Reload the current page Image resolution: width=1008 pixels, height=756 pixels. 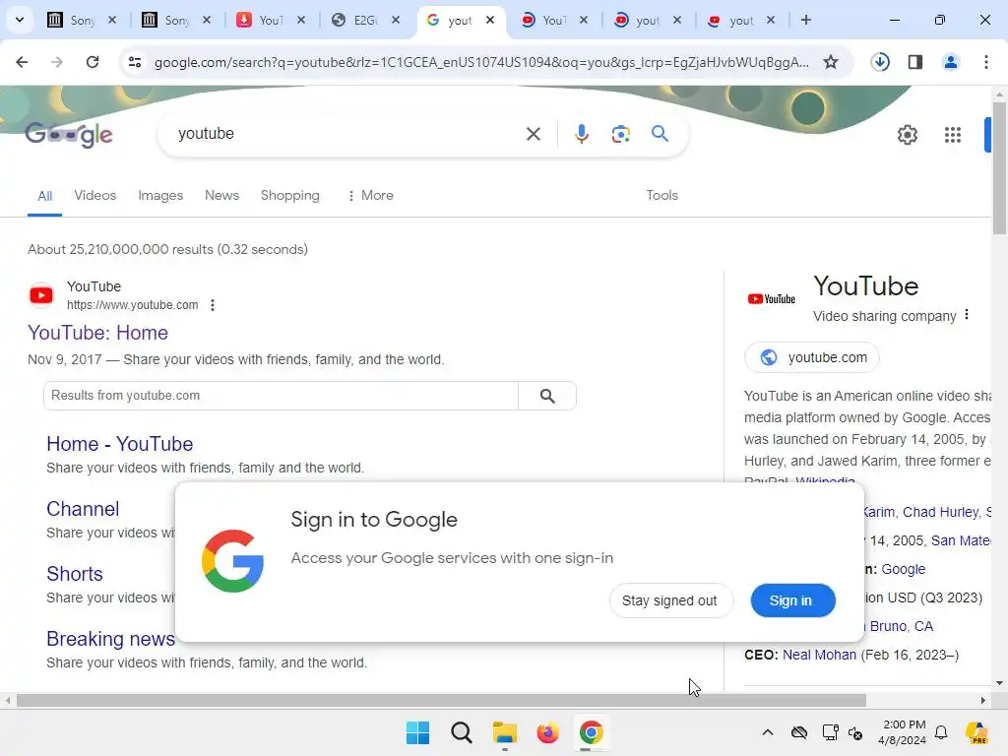click(93, 62)
